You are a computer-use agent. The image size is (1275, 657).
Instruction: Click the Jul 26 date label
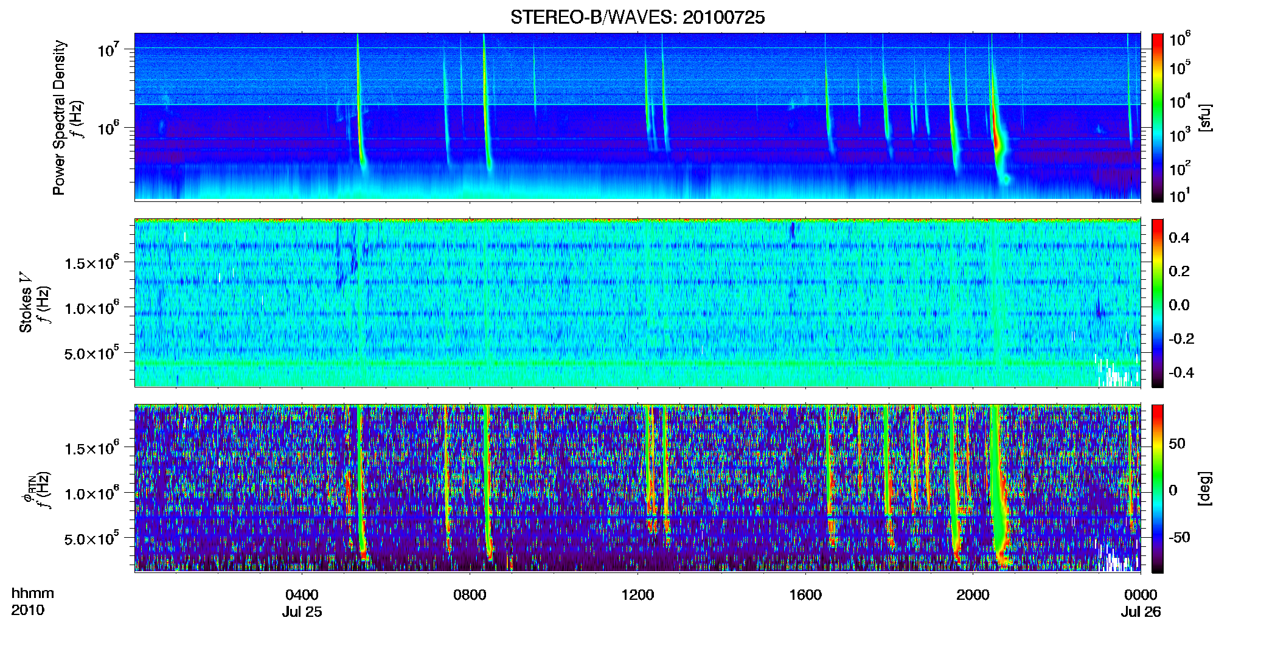point(1141,612)
